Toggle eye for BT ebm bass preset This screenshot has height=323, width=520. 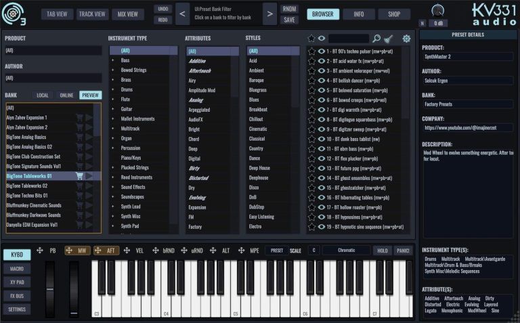322,148
